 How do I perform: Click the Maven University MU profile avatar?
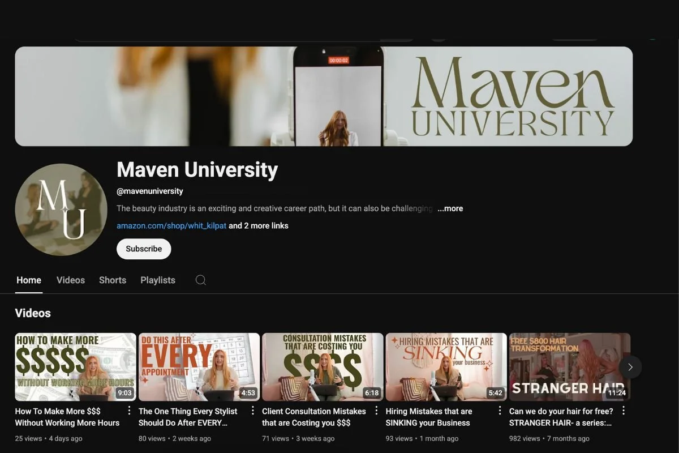pyautogui.click(x=61, y=210)
